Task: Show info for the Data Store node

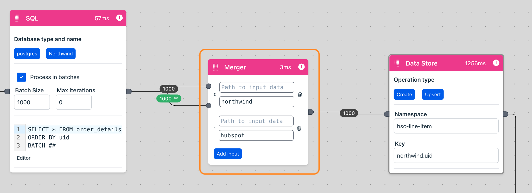Action: [496, 63]
